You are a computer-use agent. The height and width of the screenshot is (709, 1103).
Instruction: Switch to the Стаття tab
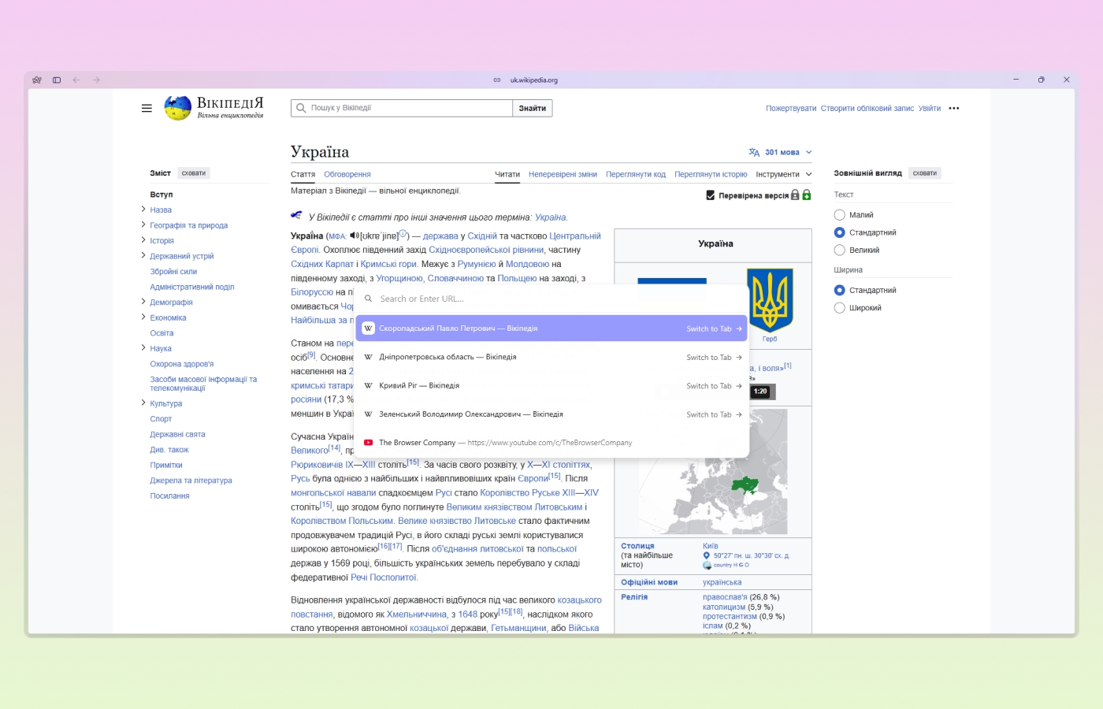coord(303,174)
